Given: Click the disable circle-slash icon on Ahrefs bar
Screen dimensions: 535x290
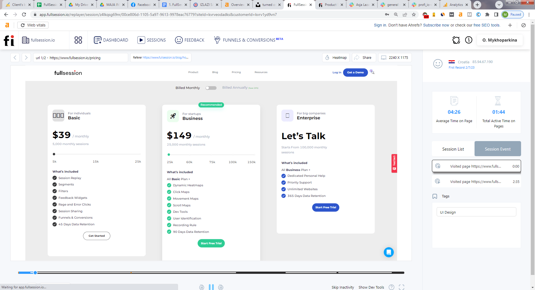Looking at the screenshot, I should point(524,25).
